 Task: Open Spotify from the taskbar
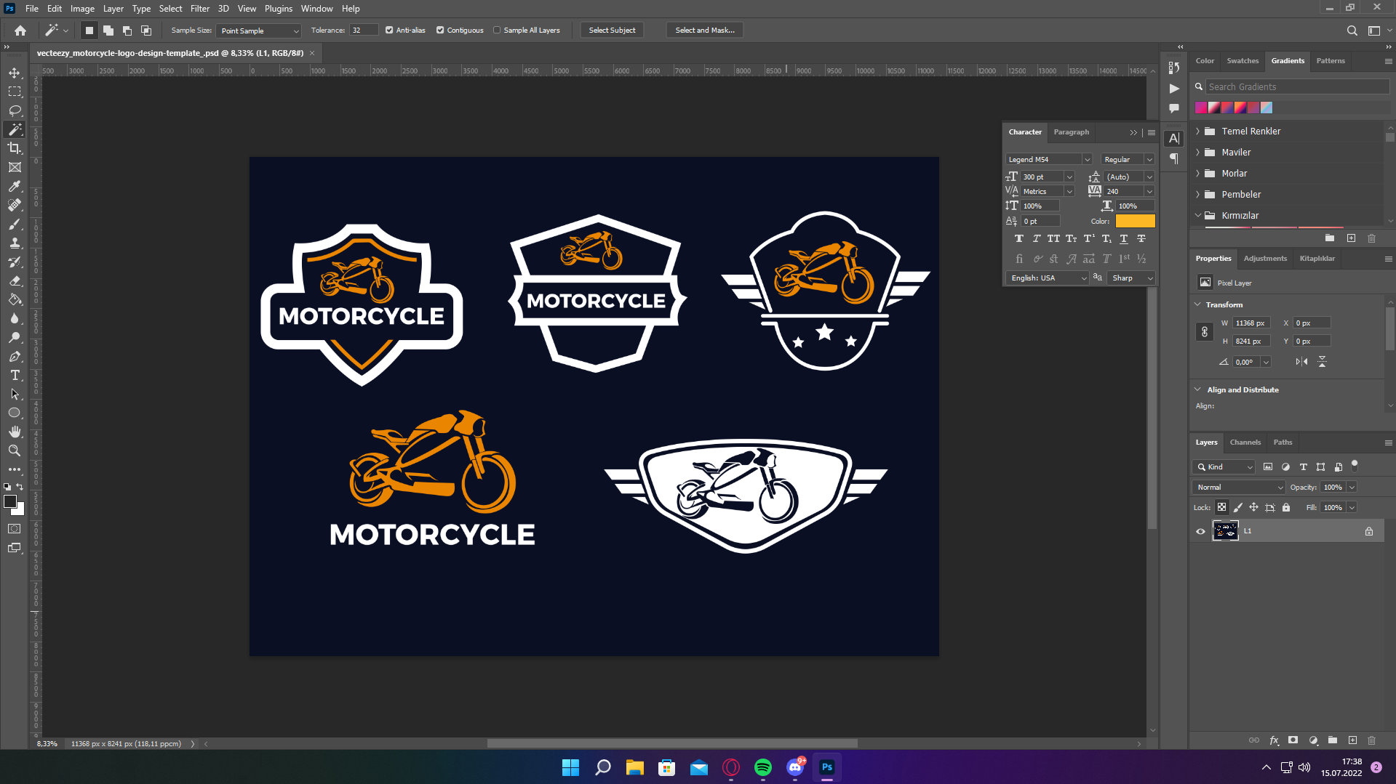point(763,767)
